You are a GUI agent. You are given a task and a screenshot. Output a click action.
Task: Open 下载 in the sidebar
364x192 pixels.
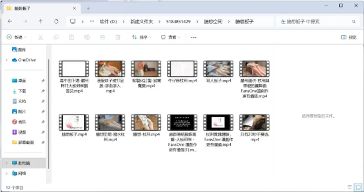click(22, 91)
